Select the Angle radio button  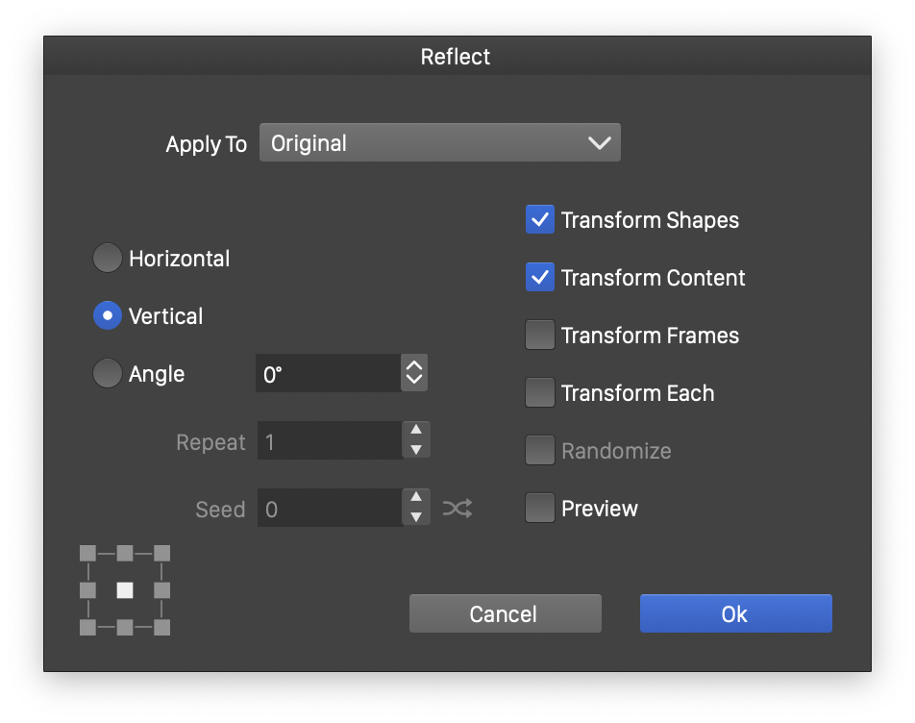pyautogui.click(x=108, y=374)
